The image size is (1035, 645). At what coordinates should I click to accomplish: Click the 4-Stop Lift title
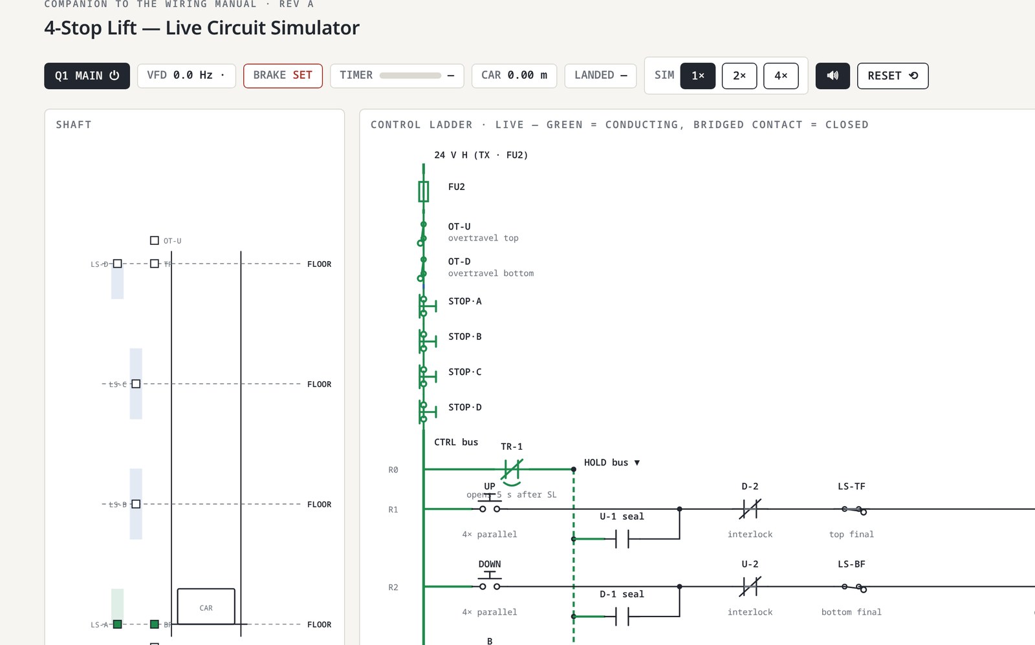202,28
